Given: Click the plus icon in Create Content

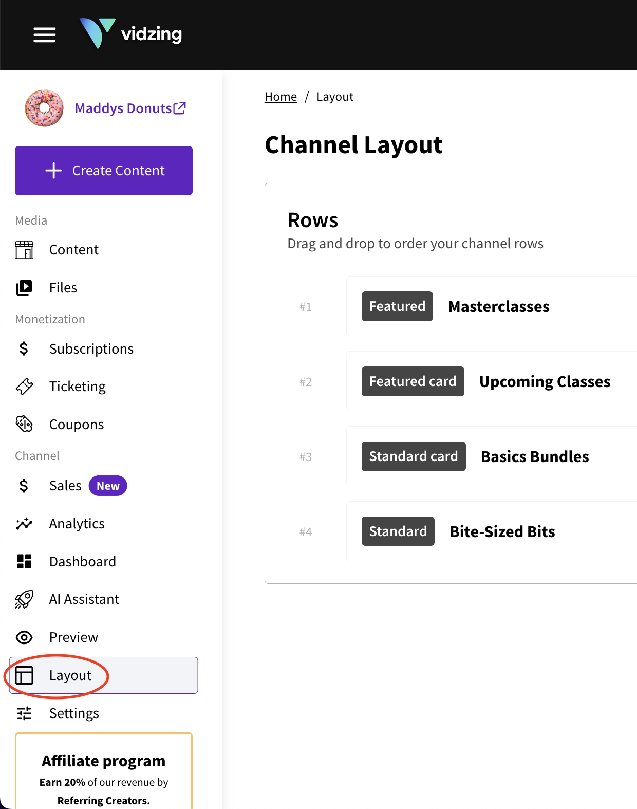Looking at the screenshot, I should (x=54, y=171).
